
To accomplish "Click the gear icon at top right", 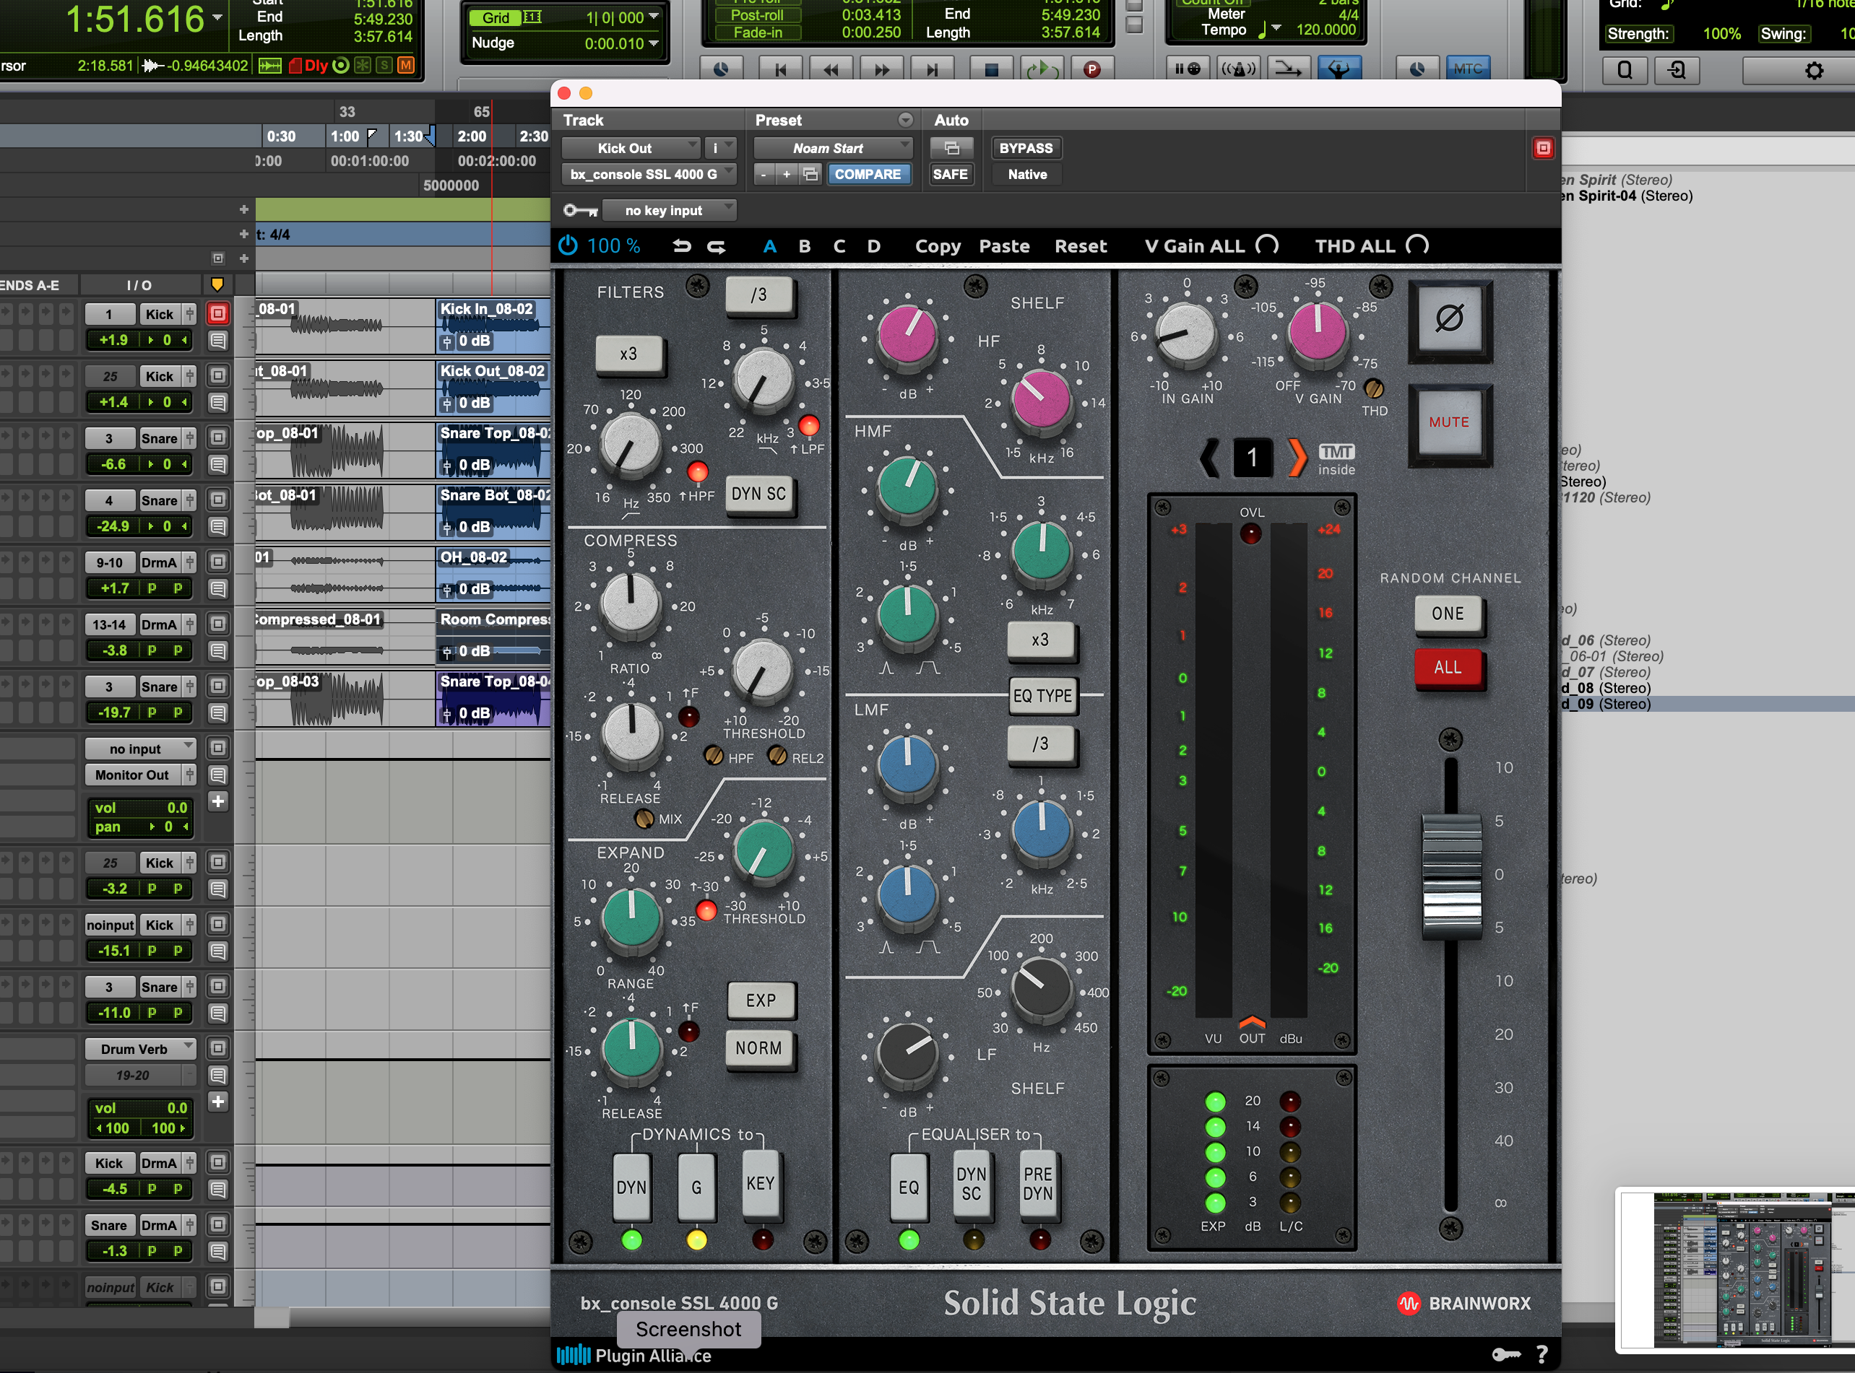I will (1813, 71).
